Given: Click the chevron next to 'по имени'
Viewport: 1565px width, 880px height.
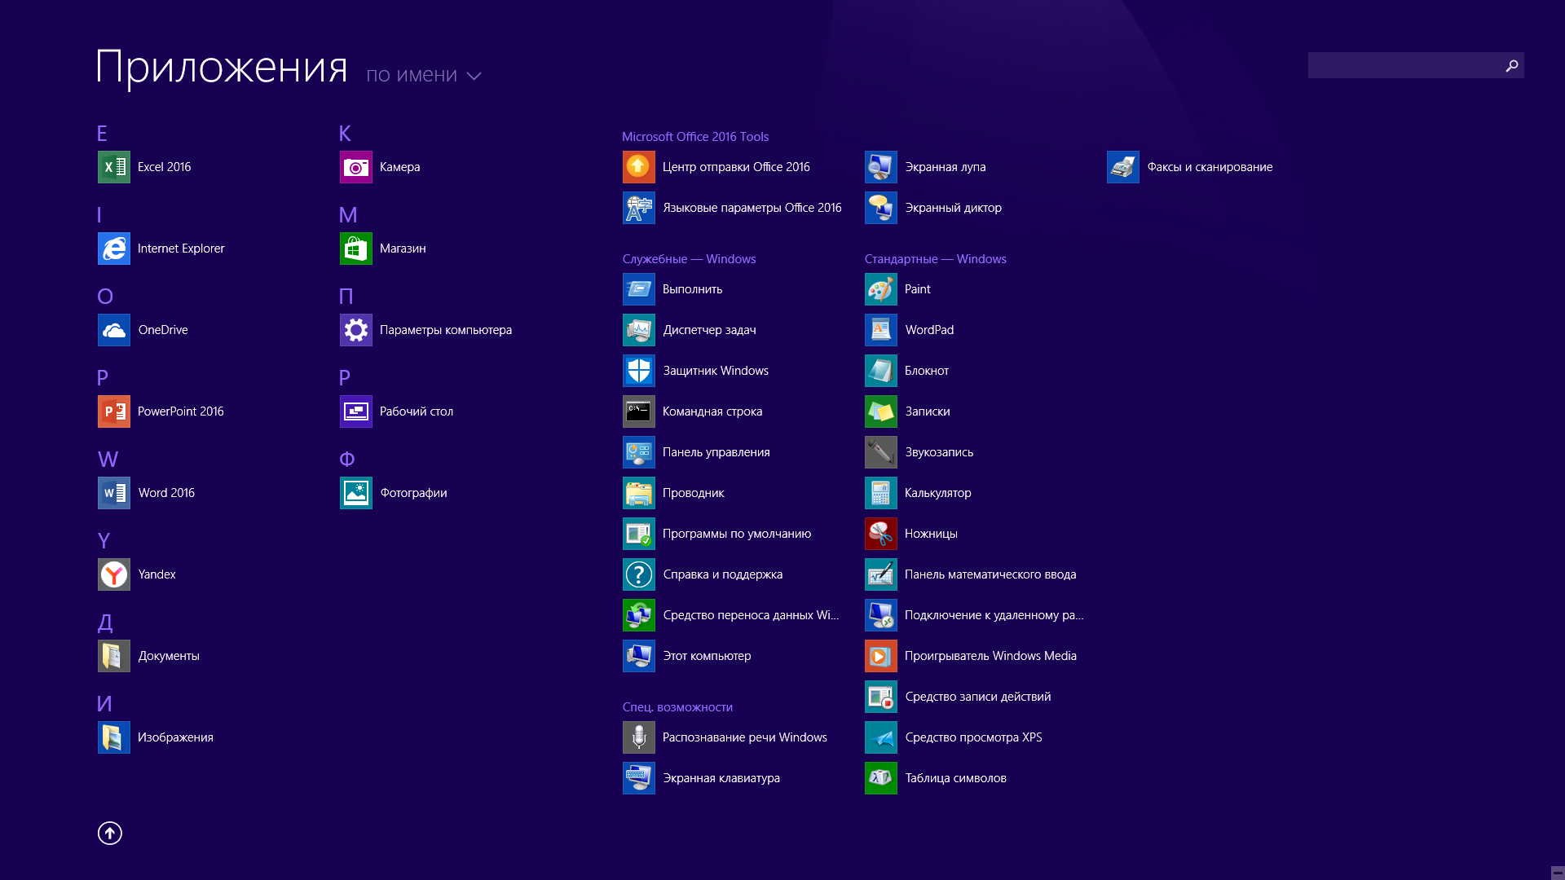Looking at the screenshot, I should coord(474,76).
